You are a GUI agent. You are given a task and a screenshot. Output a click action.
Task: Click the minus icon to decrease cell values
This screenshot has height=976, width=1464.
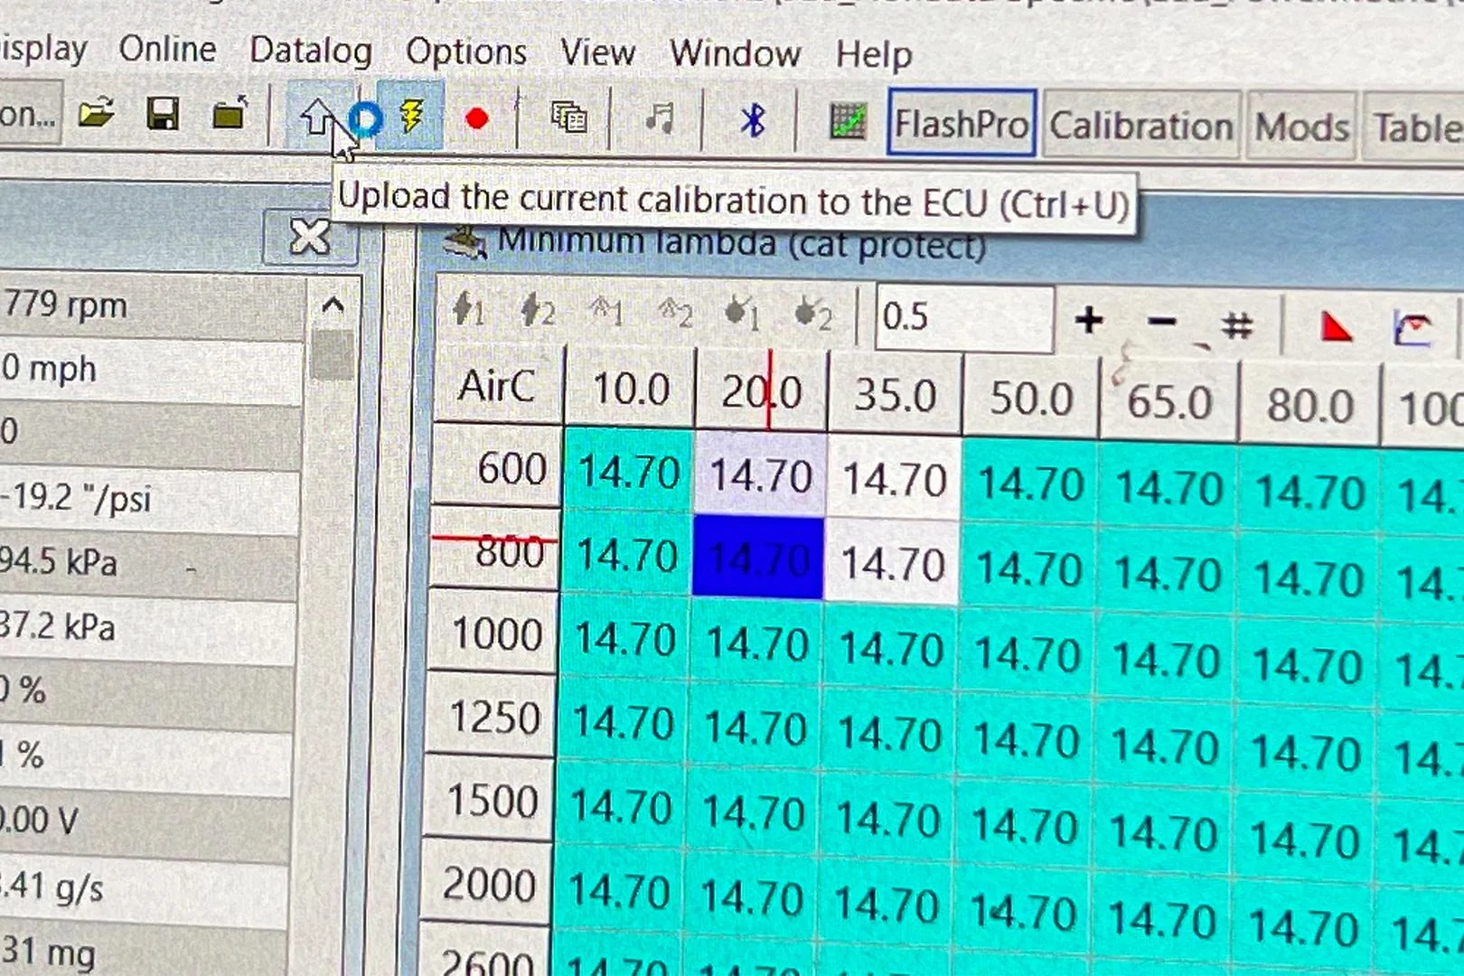pyautogui.click(x=1162, y=322)
